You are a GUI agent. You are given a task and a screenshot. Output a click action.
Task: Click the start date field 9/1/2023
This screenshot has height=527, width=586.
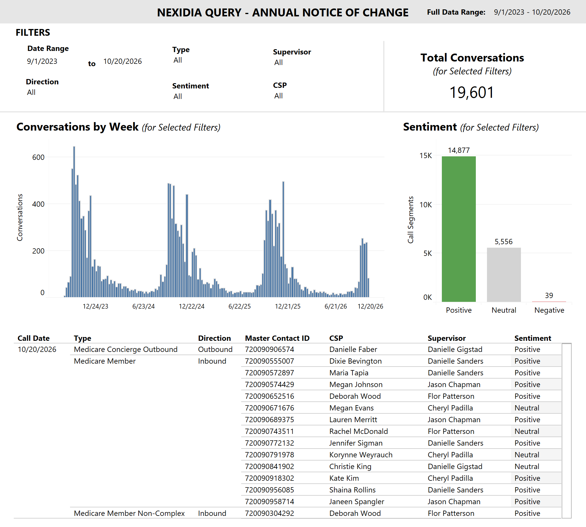[42, 61]
